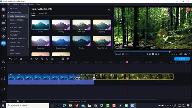Delete the selected clip with trash icon
This screenshot has height=108, width=192.
21,59
